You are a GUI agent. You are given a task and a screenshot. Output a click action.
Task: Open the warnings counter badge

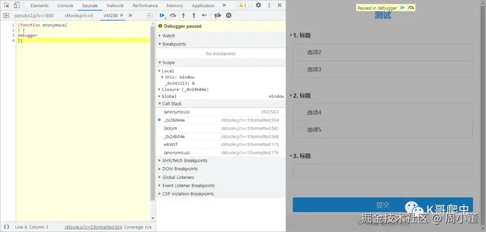click(243, 5)
